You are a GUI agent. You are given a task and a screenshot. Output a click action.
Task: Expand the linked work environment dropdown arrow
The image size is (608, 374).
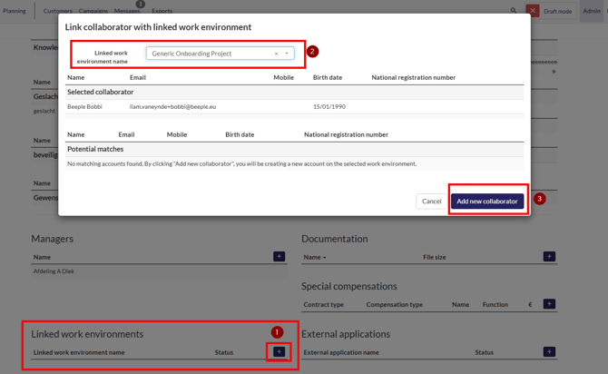click(x=288, y=54)
